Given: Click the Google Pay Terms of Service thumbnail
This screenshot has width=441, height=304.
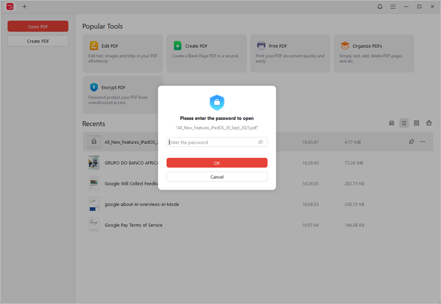Looking at the screenshot, I should (x=94, y=225).
